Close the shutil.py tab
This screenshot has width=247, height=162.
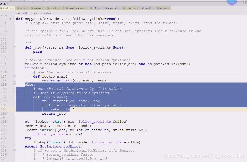(13, 8)
